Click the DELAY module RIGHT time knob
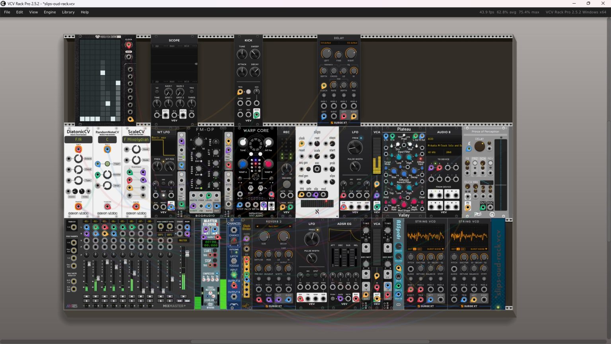This screenshot has height=344, width=611. [351, 53]
